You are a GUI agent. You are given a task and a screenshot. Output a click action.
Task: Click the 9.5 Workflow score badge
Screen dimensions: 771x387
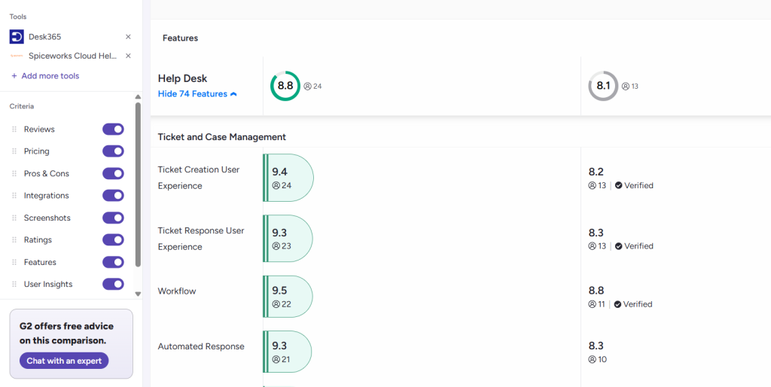click(288, 297)
